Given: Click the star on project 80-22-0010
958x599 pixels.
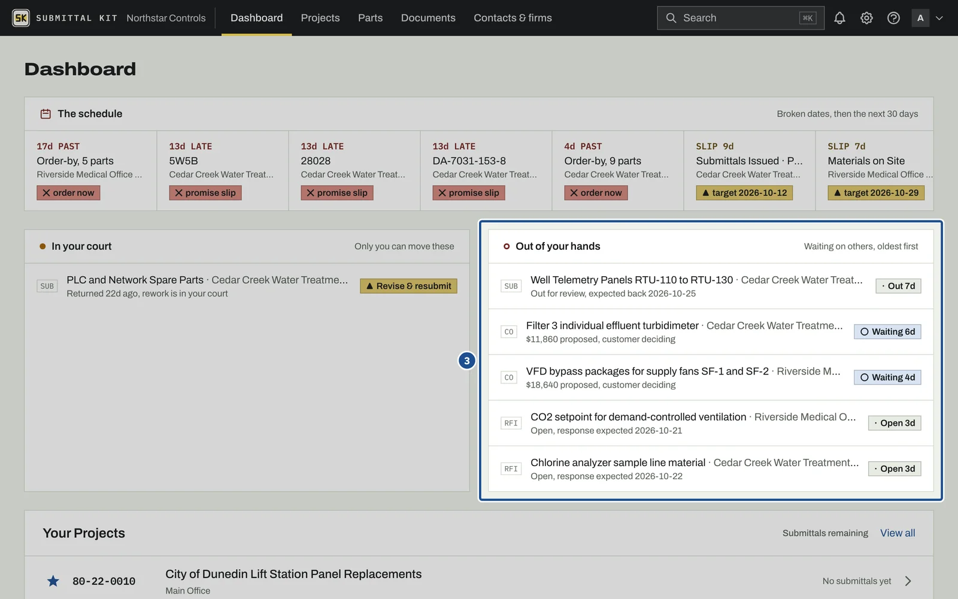Looking at the screenshot, I should coord(53,581).
